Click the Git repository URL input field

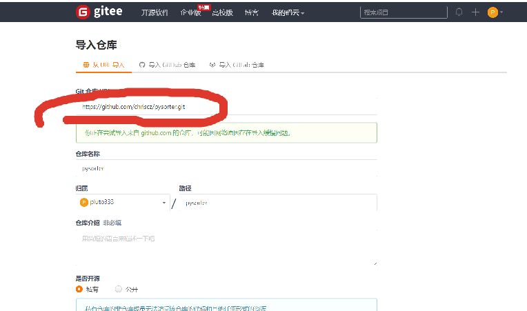[226, 107]
